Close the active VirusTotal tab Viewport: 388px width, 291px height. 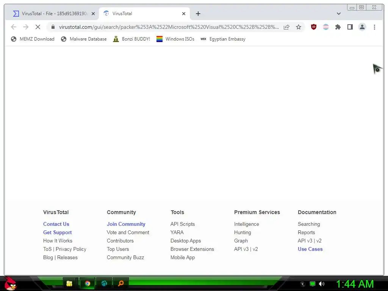[x=184, y=14]
